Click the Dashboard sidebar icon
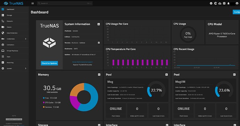Image resolution: width=240 pixels, height=126 pixels. coord(3,9)
